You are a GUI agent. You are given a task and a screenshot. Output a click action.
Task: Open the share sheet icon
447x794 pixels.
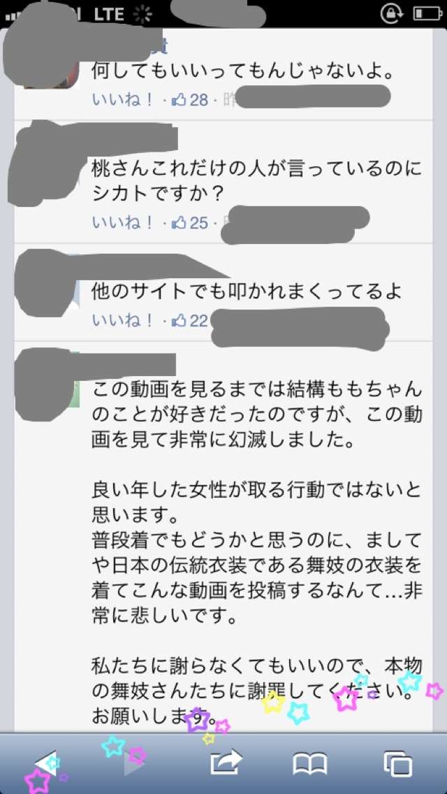226,763
